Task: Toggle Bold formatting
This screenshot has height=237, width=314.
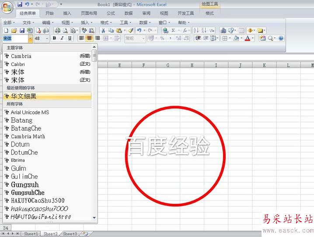Action: [x=54, y=38]
